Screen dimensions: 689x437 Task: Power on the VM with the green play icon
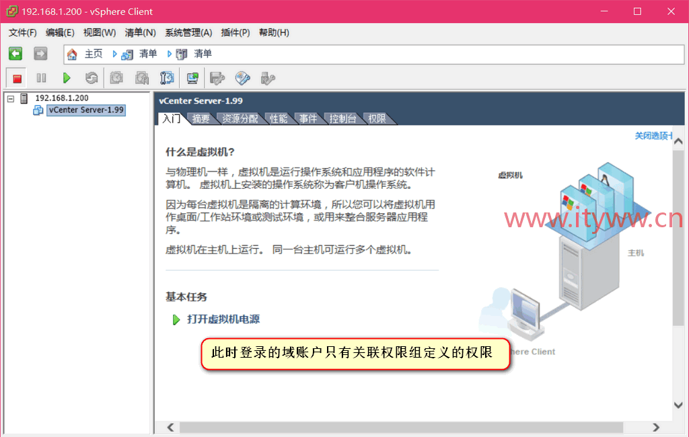tap(67, 78)
